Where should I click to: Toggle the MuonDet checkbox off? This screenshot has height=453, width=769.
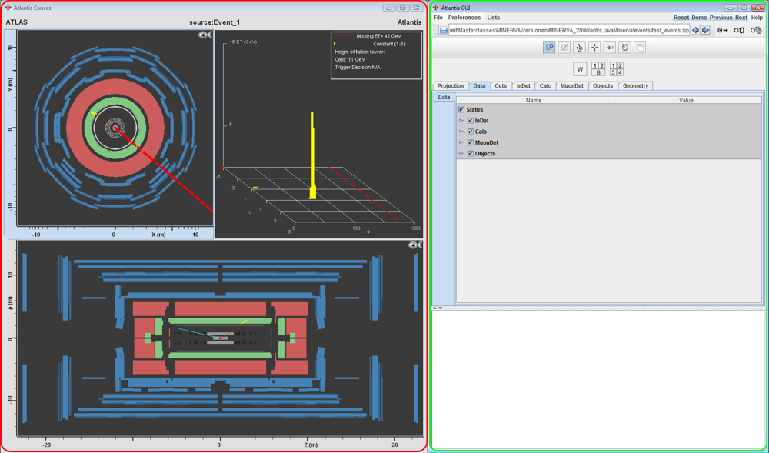click(471, 142)
